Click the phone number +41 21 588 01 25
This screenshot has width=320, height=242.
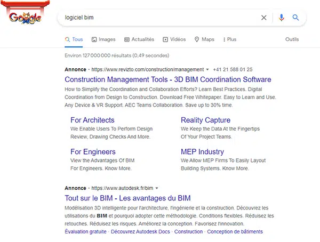point(233,70)
